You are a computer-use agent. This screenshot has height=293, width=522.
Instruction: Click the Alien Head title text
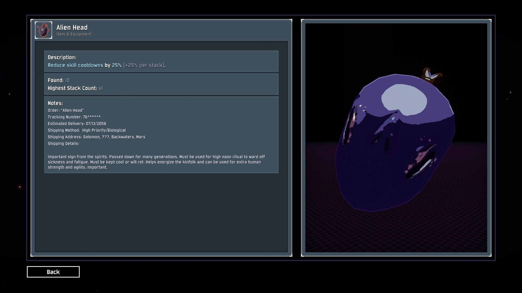coord(72,27)
